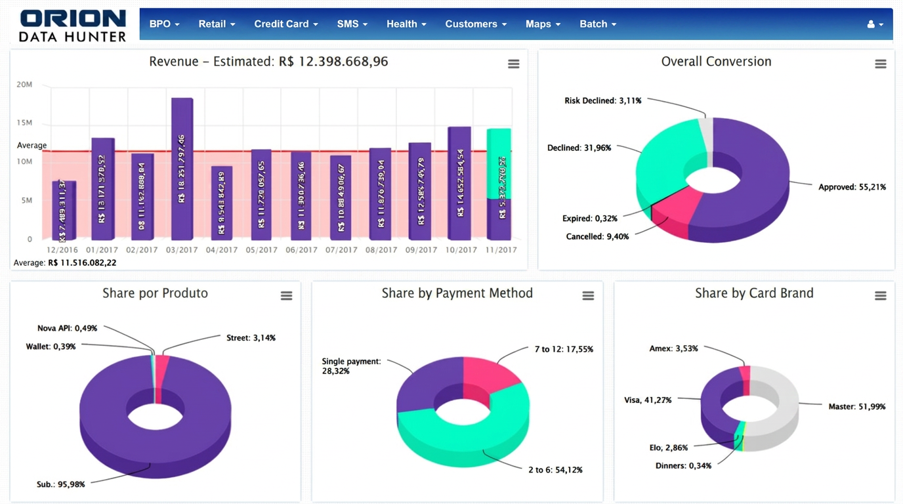
Task: Expand the Maps dropdown menu
Action: [x=543, y=24]
